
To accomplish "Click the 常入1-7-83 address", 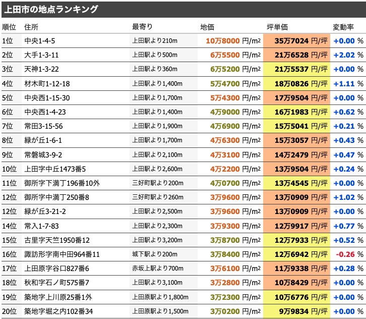I will pyautogui.click(x=41, y=226).
